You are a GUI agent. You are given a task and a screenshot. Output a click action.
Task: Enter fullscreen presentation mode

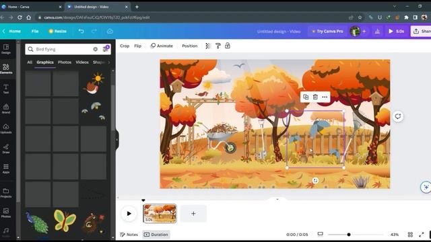tap(422, 235)
